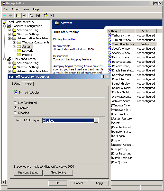Click the Properties toolbar icon
This screenshot has width=164, height=191.
click(x=32, y=15)
